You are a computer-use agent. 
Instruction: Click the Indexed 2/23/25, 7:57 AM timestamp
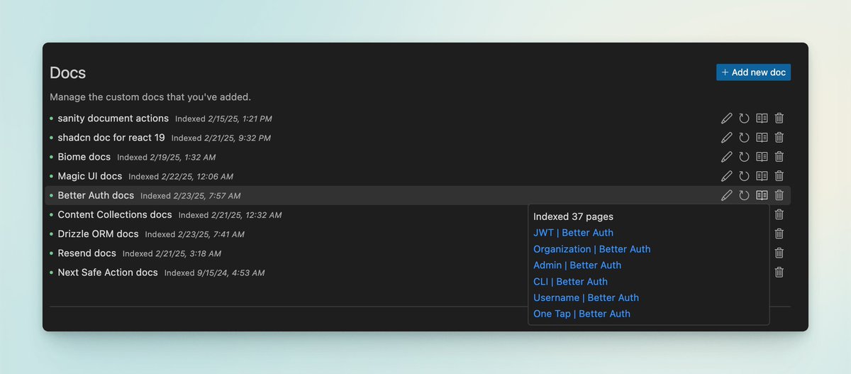point(190,196)
